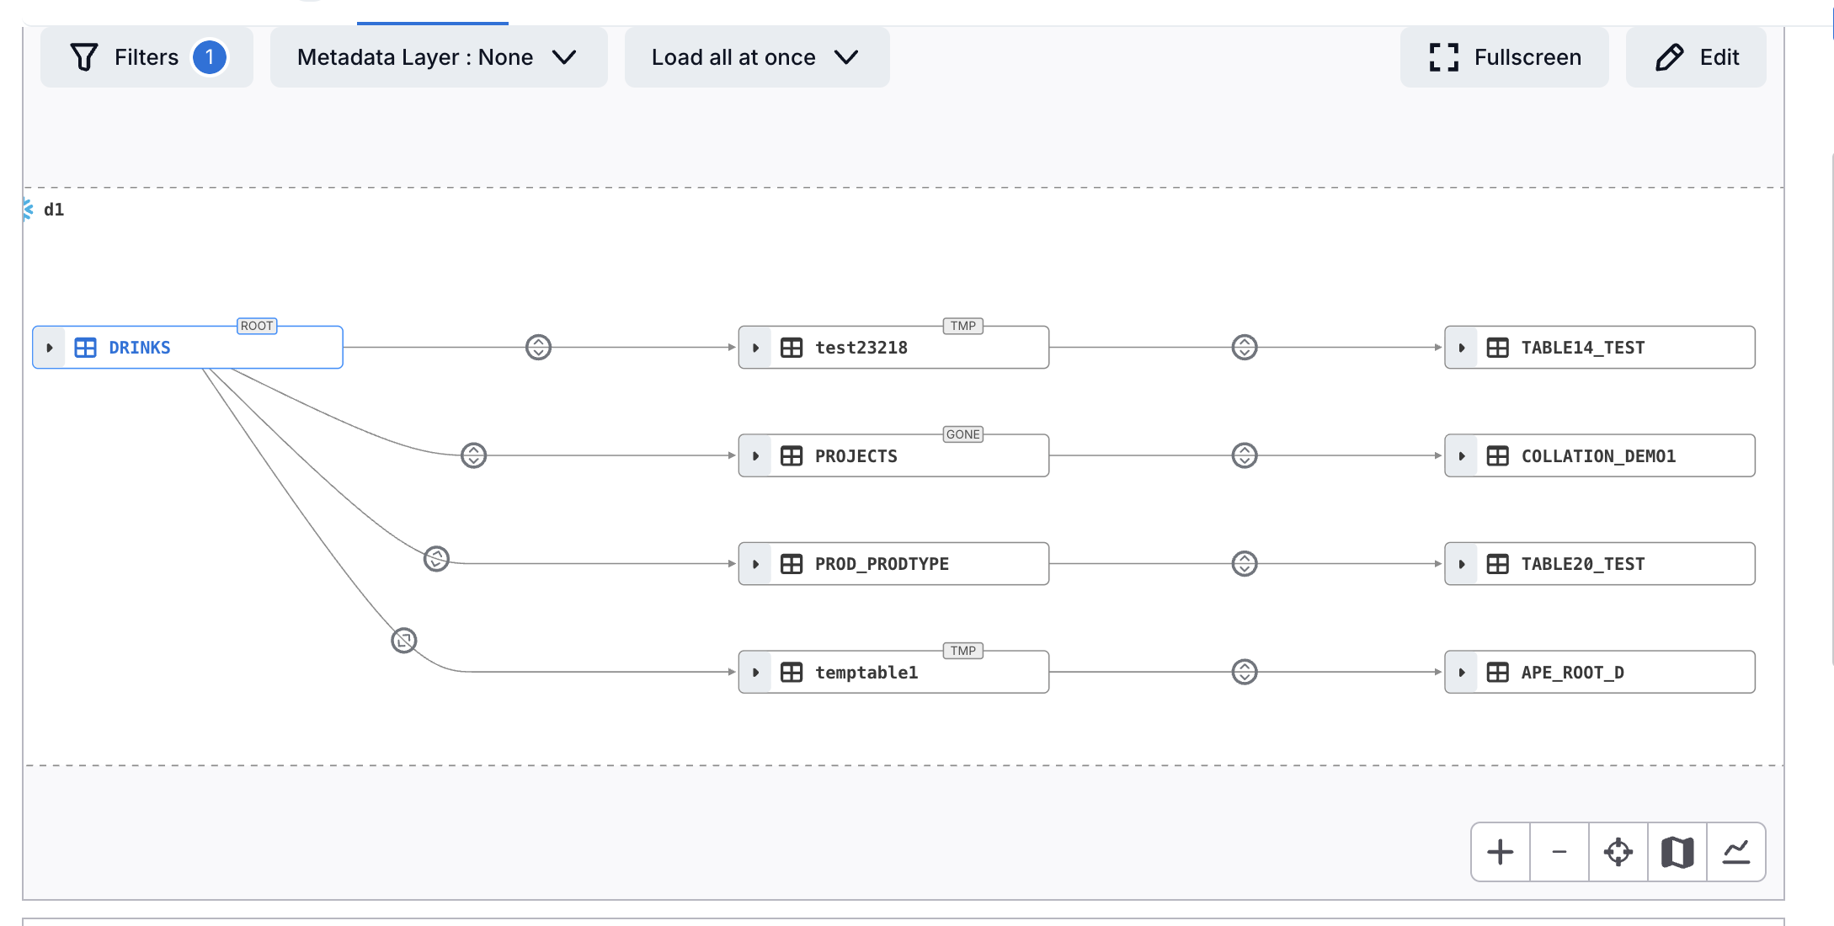This screenshot has width=1834, height=926.
Task: Select the APE_ROOT_D table name
Action: point(1573,673)
